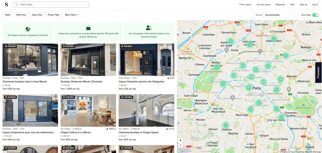
Task: Click List your space in the header
Action: 263,5
